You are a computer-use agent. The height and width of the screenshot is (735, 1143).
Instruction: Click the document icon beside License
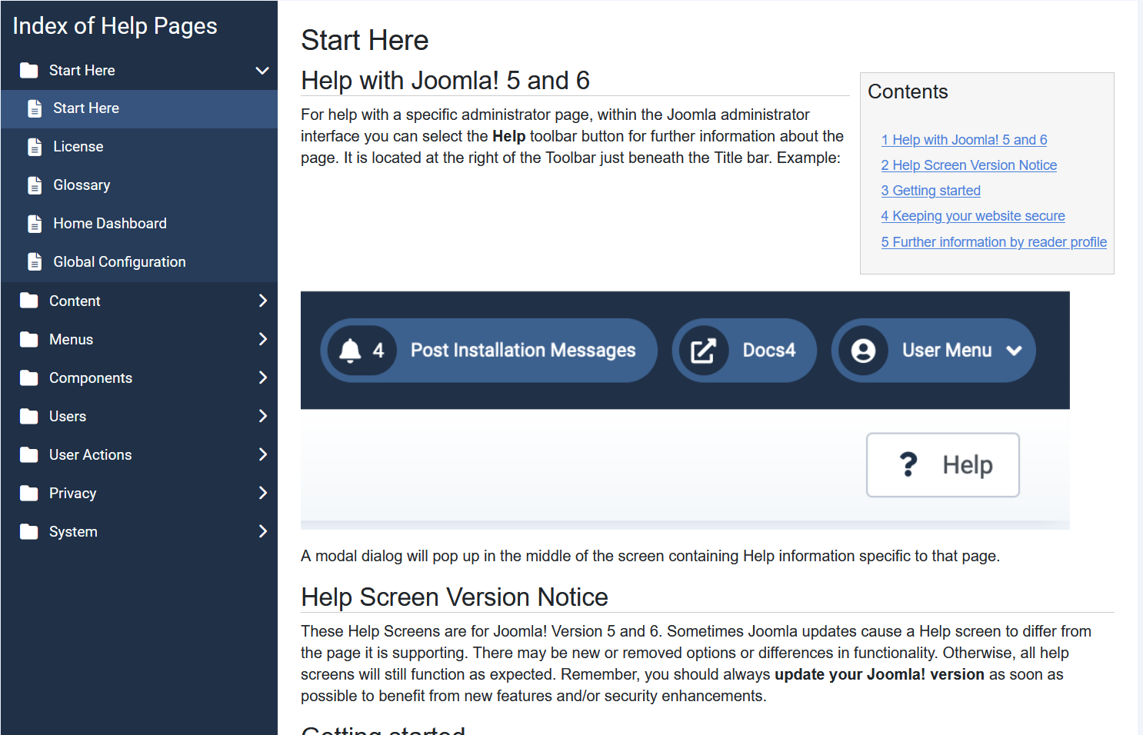click(x=35, y=147)
